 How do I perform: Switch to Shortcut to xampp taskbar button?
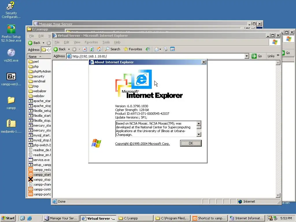(x=209, y=218)
